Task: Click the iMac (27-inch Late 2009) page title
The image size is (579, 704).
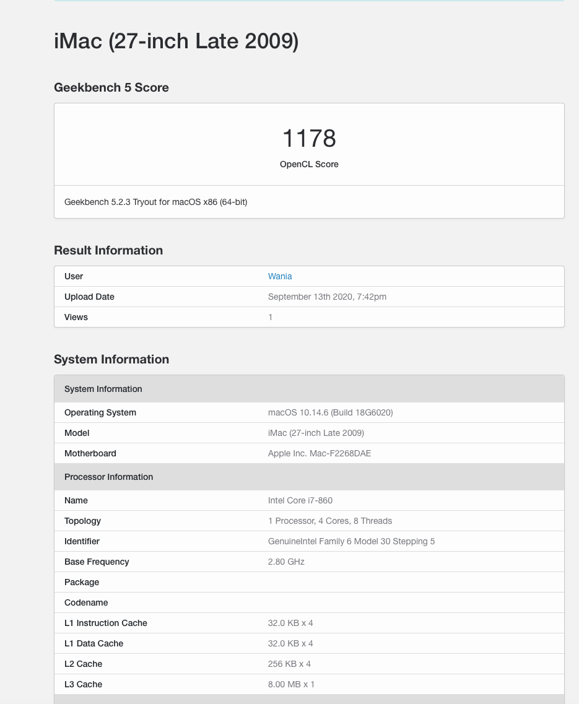Action: (x=176, y=41)
